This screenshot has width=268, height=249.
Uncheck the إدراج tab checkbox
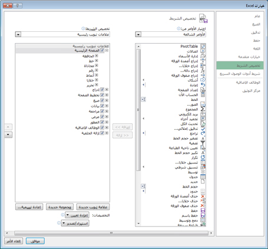102,90
